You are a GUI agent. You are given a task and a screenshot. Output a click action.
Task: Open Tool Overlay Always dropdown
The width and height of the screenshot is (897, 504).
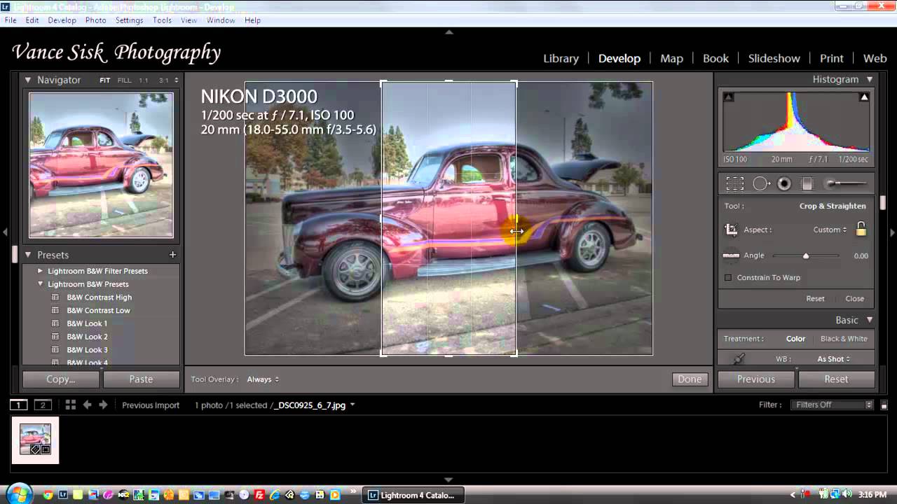click(263, 379)
